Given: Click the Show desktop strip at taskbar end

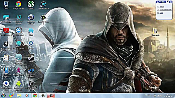Looking at the screenshot, I should click(174, 96).
